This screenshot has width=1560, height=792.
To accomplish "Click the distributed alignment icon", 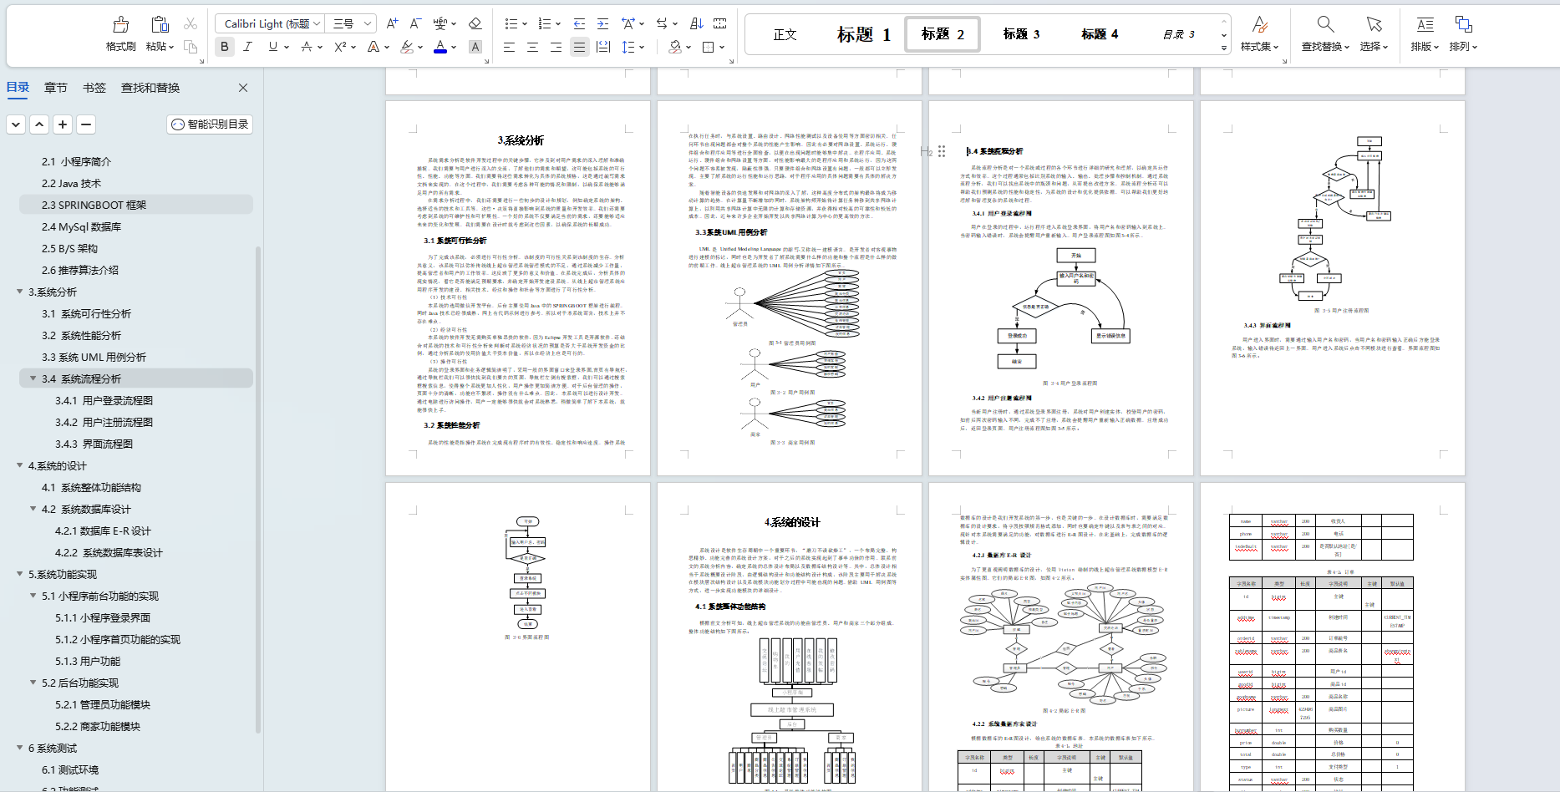I will [603, 47].
